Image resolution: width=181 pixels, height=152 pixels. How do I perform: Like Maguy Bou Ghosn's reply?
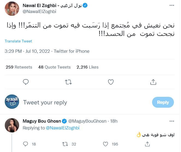[x=105, y=144]
